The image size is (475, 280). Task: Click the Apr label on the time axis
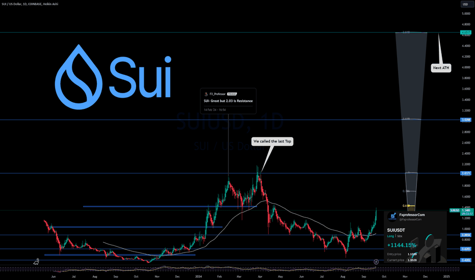[260, 276]
